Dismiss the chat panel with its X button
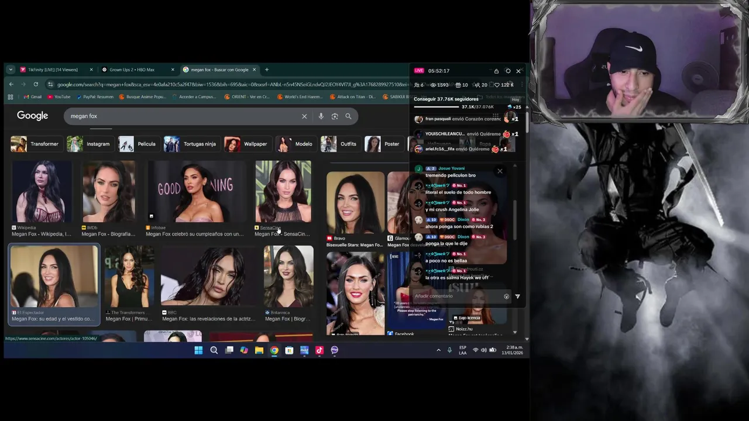 point(500,171)
